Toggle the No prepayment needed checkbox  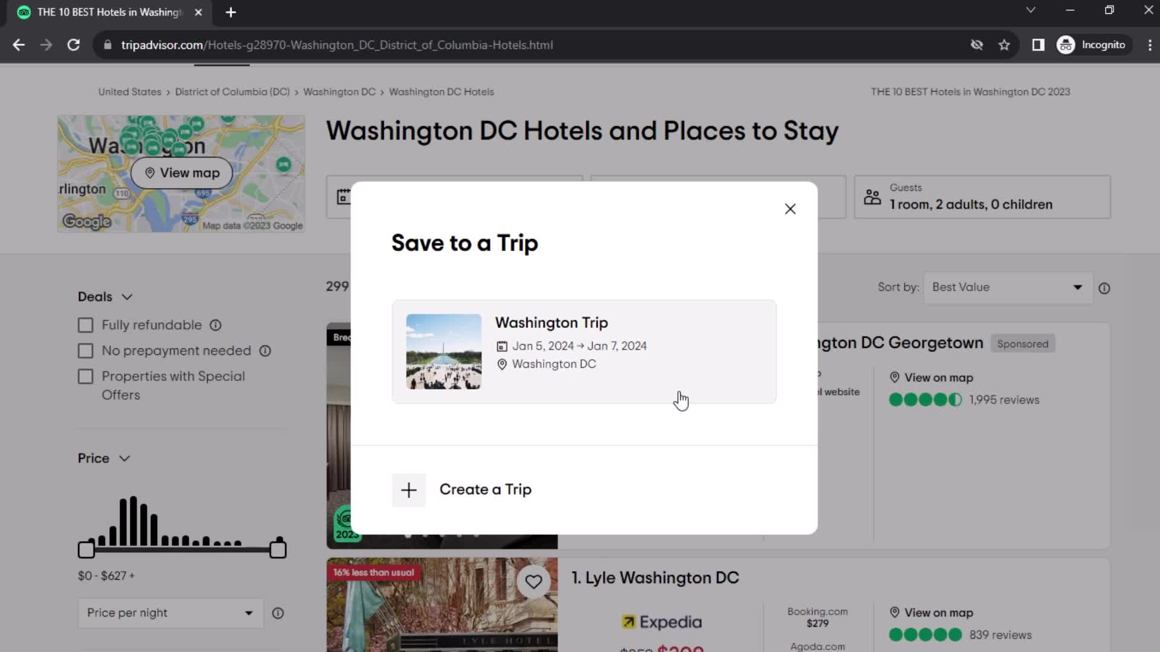click(85, 350)
